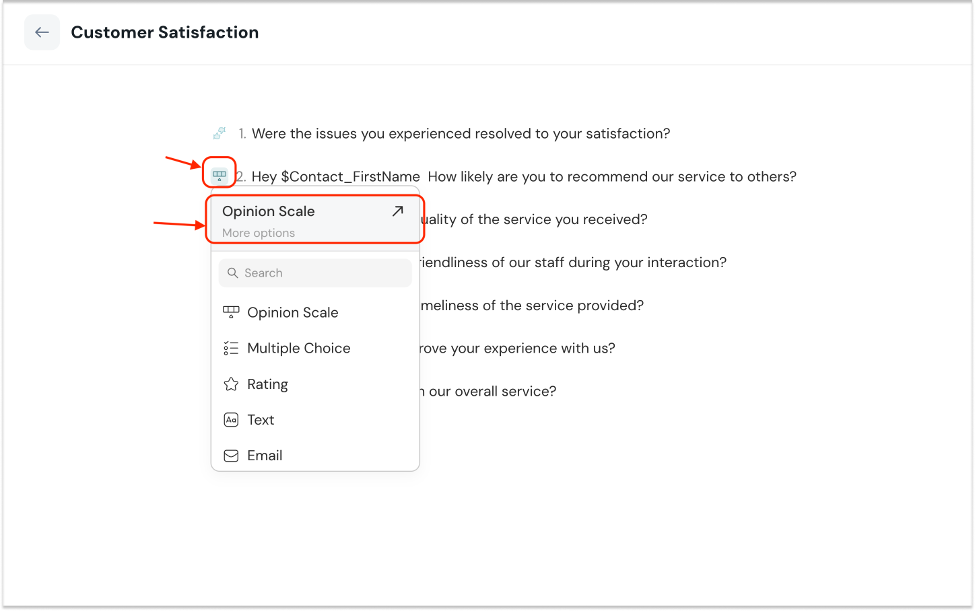
Task: Select the $Contact_FirstName variable in question 2
Action: click(350, 177)
